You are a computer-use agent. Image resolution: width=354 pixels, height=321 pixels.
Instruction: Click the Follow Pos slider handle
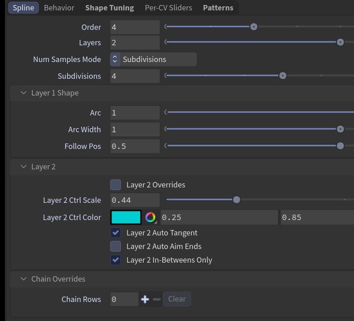[340, 146]
